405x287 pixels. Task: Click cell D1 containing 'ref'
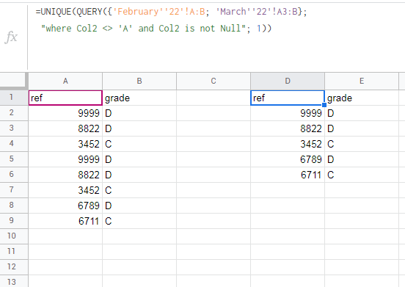click(288, 98)
